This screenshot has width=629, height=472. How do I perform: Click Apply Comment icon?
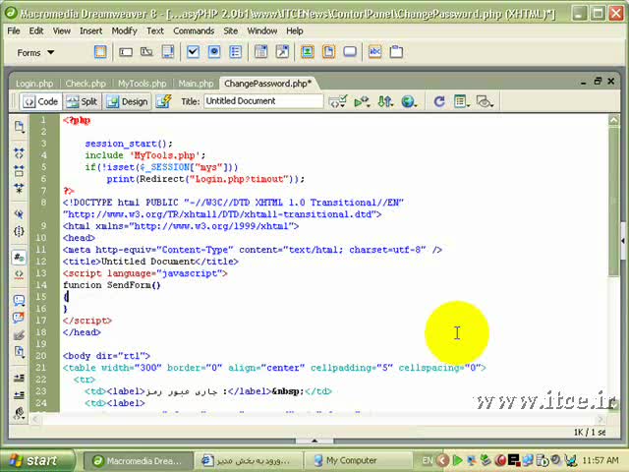(19, 300)
